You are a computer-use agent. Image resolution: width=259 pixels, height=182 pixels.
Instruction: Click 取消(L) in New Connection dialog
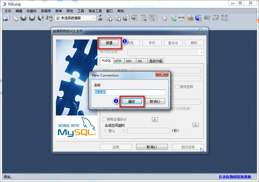[155, 102]
